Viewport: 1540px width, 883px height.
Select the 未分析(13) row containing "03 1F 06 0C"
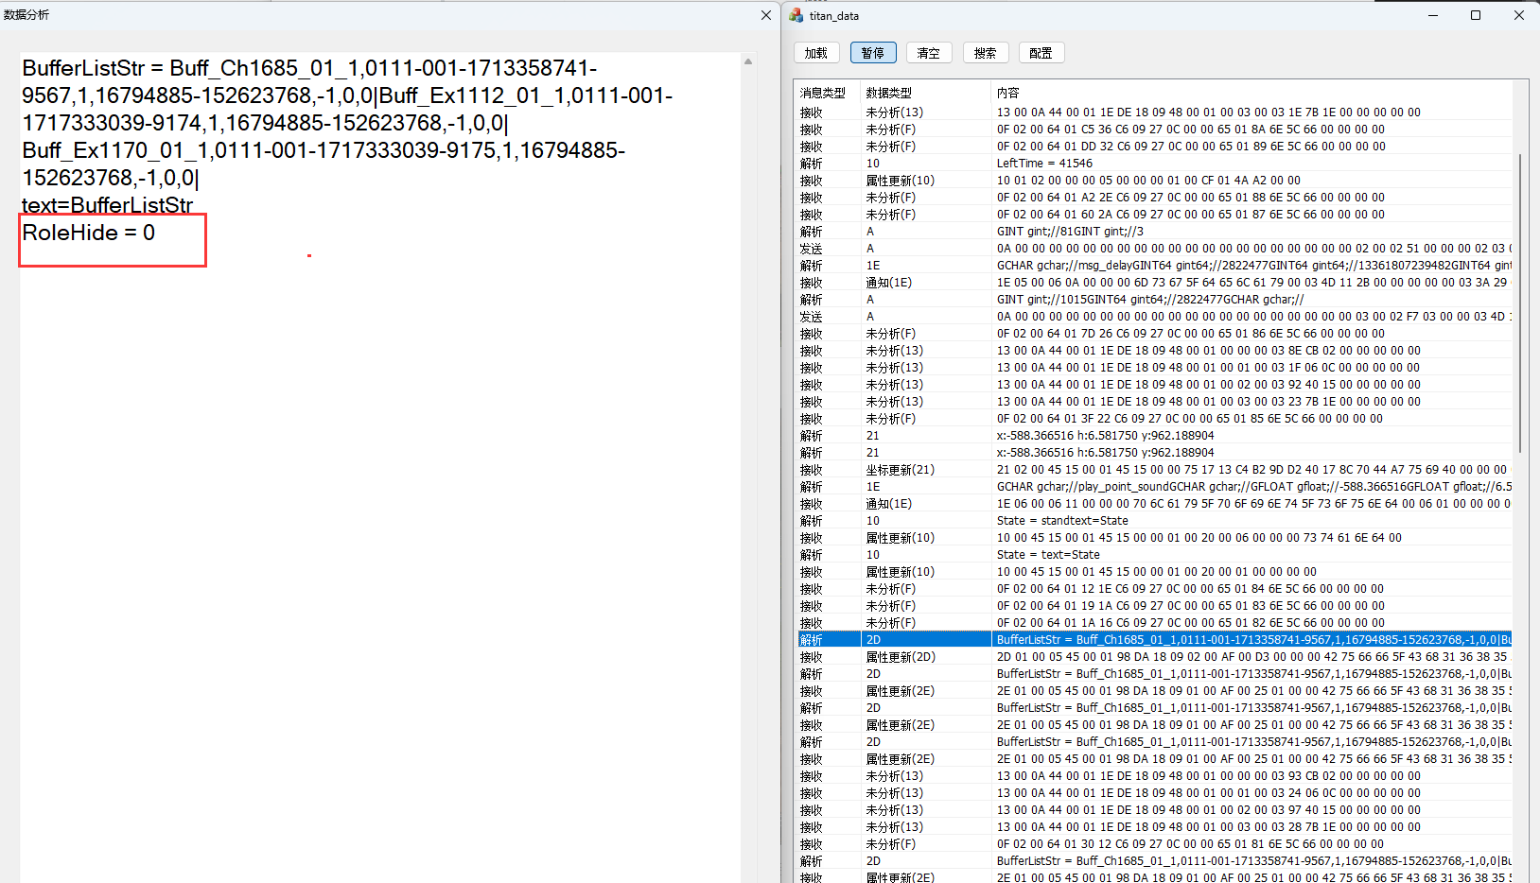coord(1154,368)
